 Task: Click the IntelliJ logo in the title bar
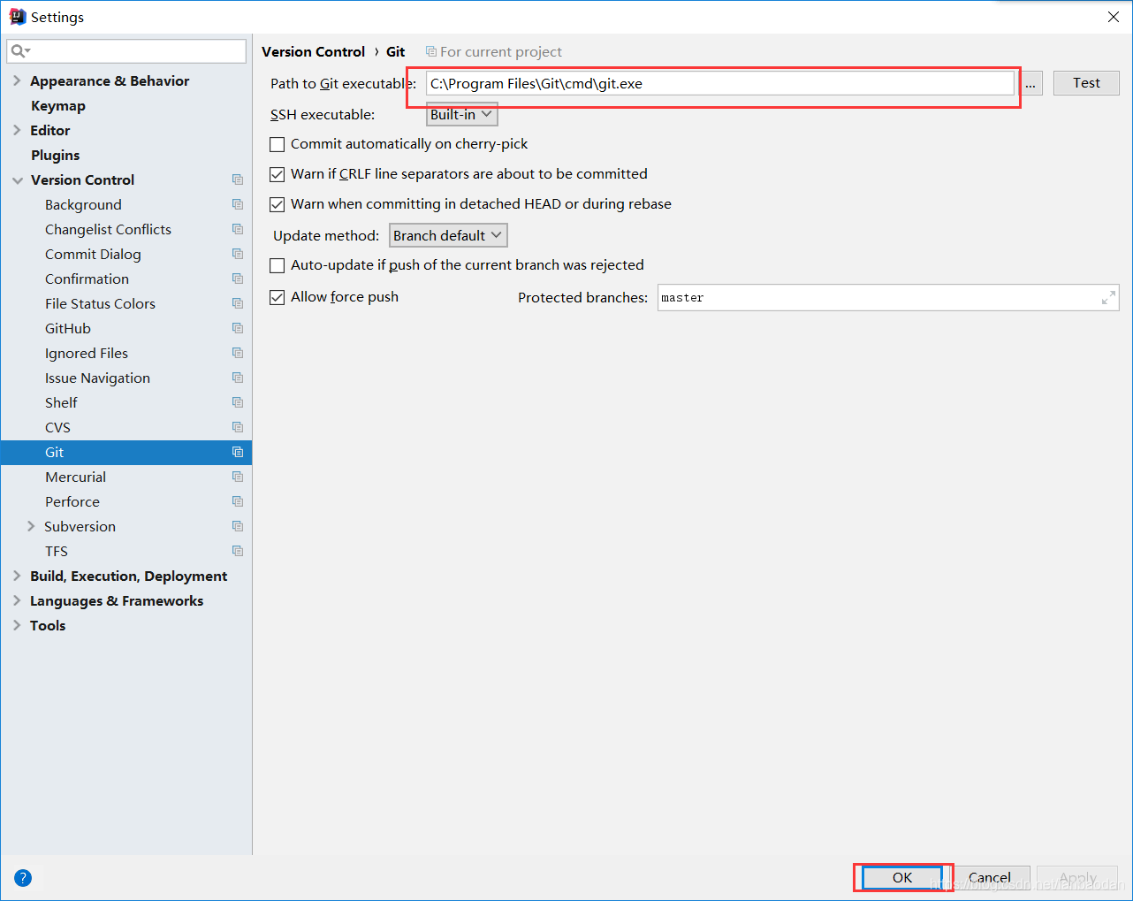tap(17, 17)
